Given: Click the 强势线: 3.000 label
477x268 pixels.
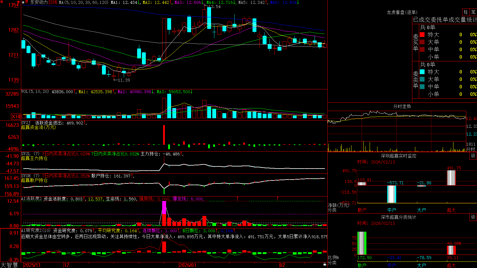Looking at the screenshot, I should click(x=154, y=199).
